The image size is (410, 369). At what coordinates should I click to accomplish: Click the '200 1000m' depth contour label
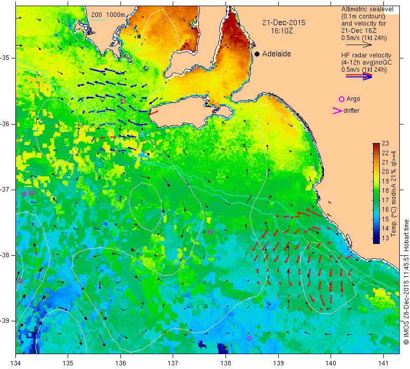click(x=108, y=15)
